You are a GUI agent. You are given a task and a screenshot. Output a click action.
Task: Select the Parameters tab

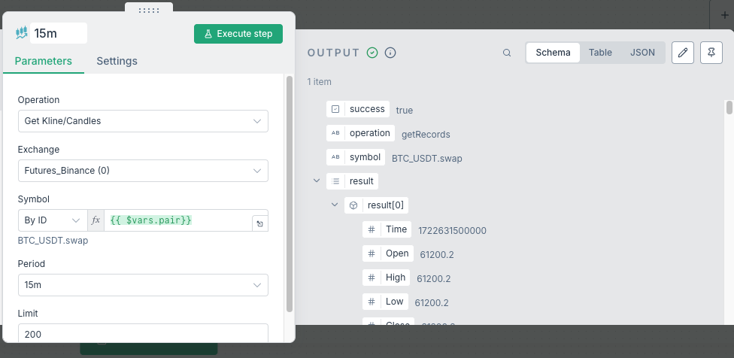point(44,61)
